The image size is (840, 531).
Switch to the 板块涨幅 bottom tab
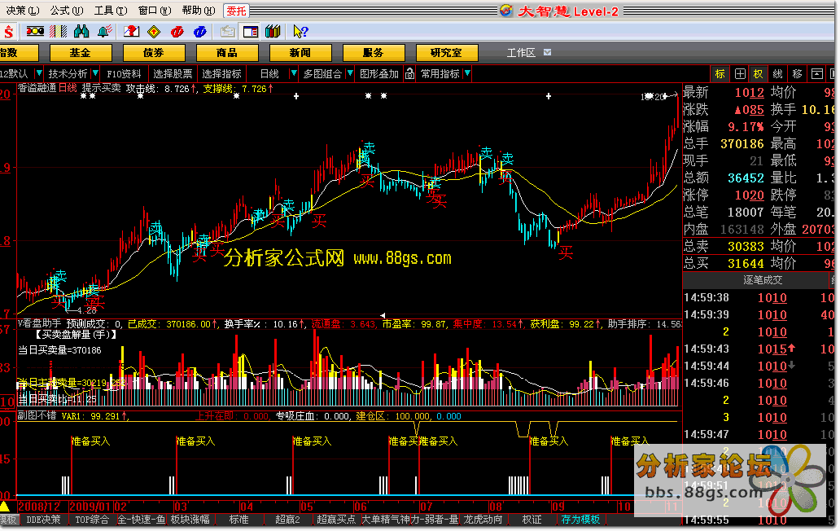coord(190,520)
